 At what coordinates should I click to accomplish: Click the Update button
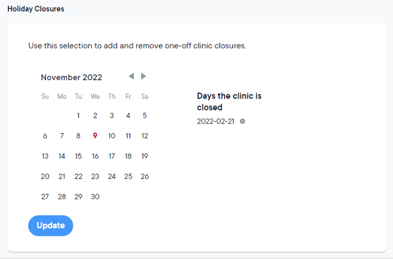click(x=50, y=225)
